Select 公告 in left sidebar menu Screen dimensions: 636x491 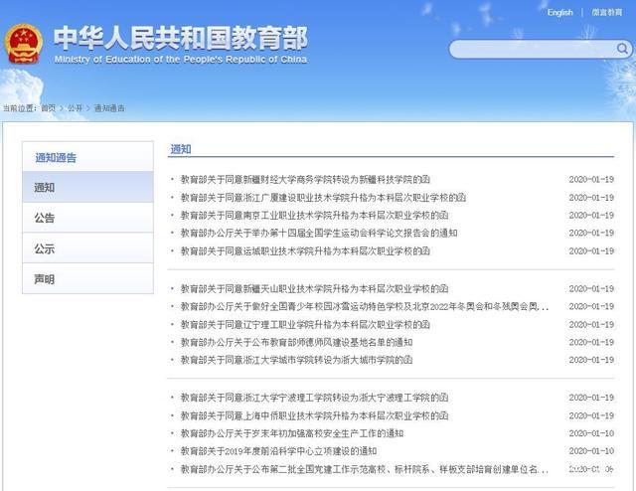pos(88,218)
